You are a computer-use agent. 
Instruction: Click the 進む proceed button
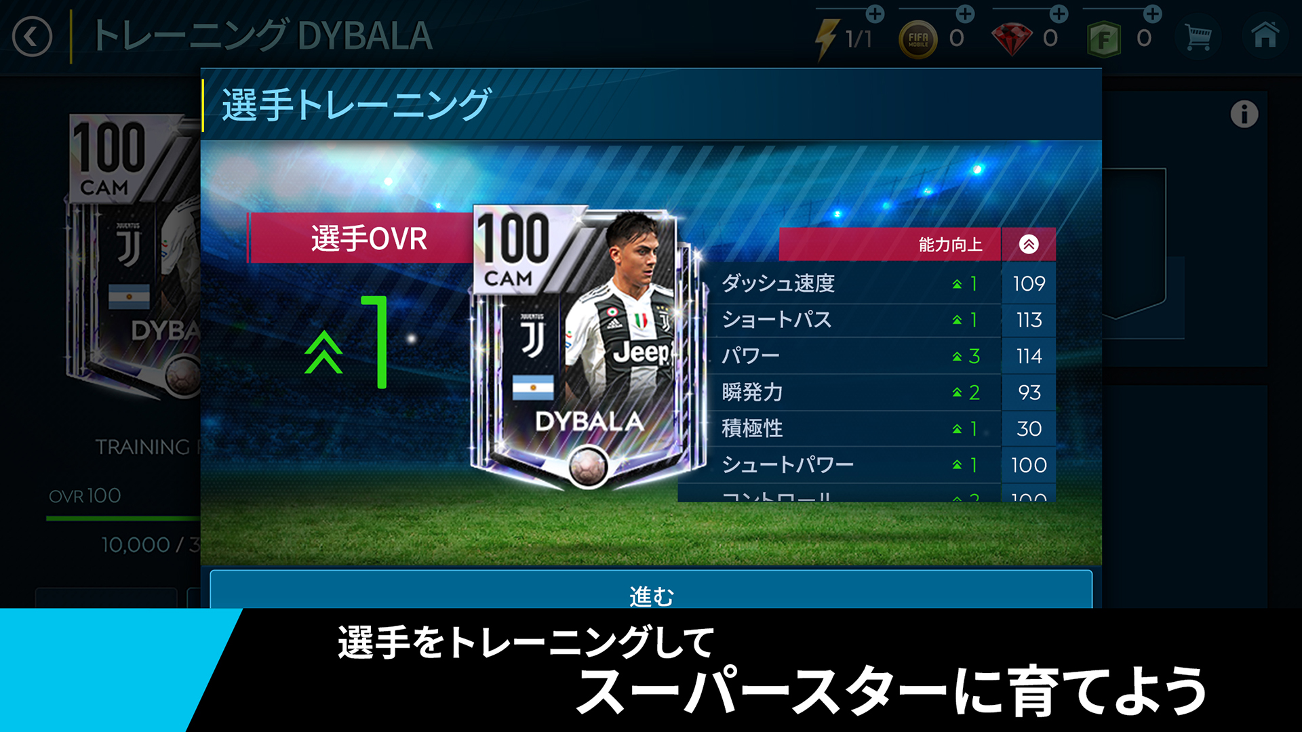pyautogui.click(x=651, y=590)
